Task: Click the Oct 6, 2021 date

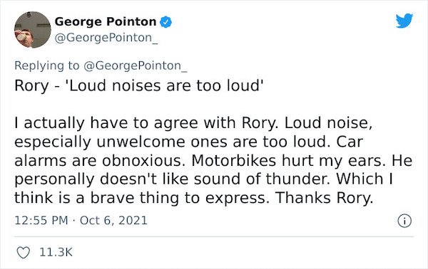Action: tap(113, 221)
